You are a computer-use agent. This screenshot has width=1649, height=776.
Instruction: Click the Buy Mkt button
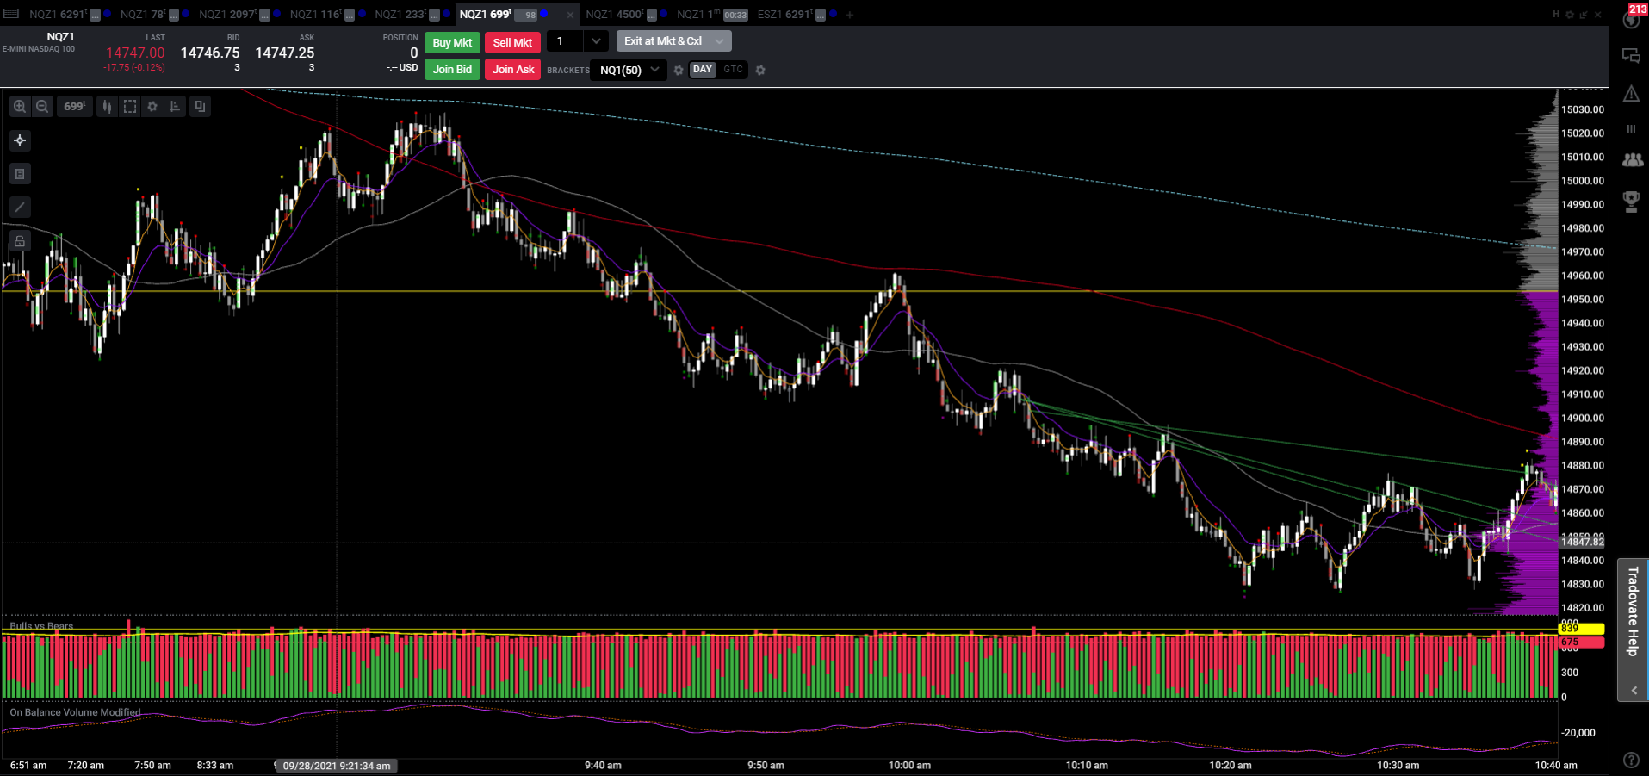click(452, 42)
